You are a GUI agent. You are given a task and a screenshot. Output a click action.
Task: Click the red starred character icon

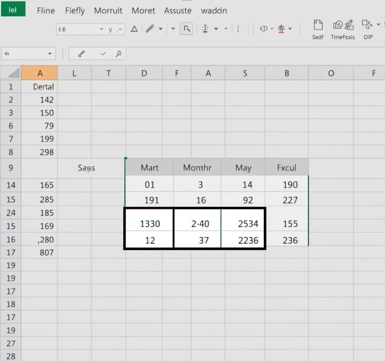point(281,29)
